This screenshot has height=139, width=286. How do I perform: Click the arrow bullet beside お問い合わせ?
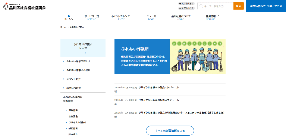click(63, 88)
